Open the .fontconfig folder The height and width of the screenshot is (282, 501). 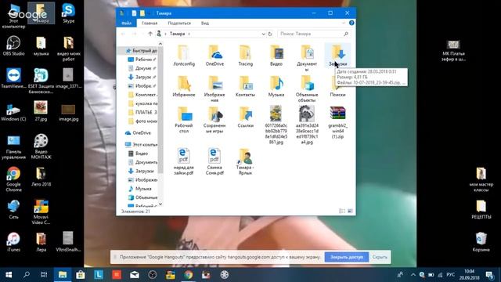coord(184,56)
